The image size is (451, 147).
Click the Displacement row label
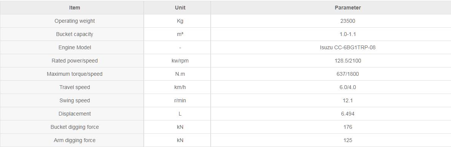pos(75,114)
